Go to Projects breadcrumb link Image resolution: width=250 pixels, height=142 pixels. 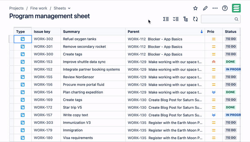click(17, 8)
